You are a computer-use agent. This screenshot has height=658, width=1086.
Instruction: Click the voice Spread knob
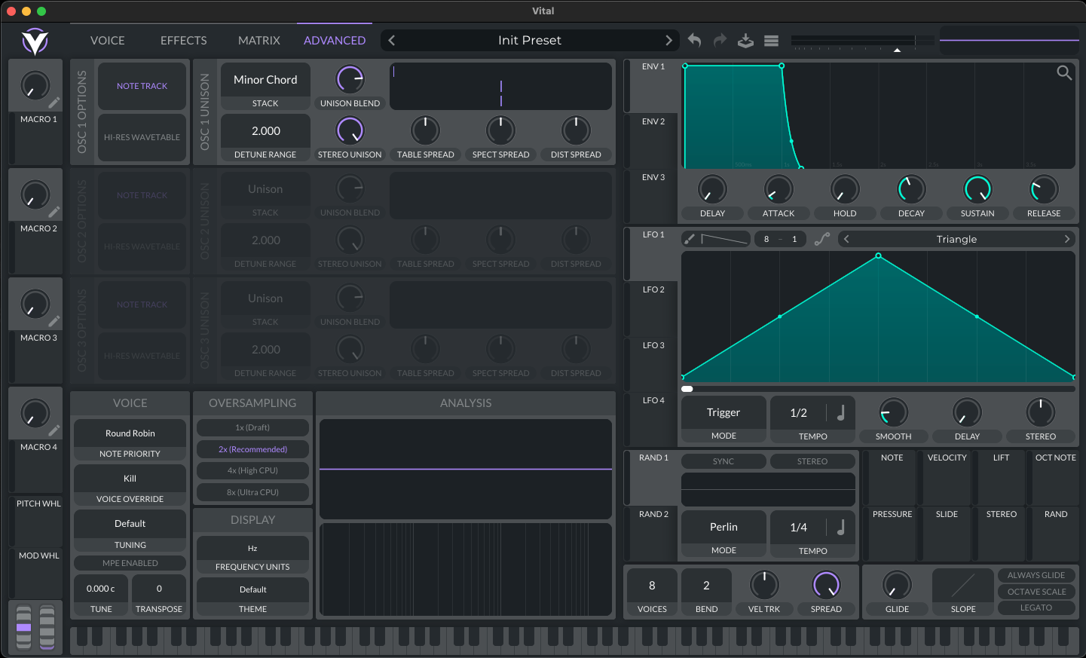point(826,585)
